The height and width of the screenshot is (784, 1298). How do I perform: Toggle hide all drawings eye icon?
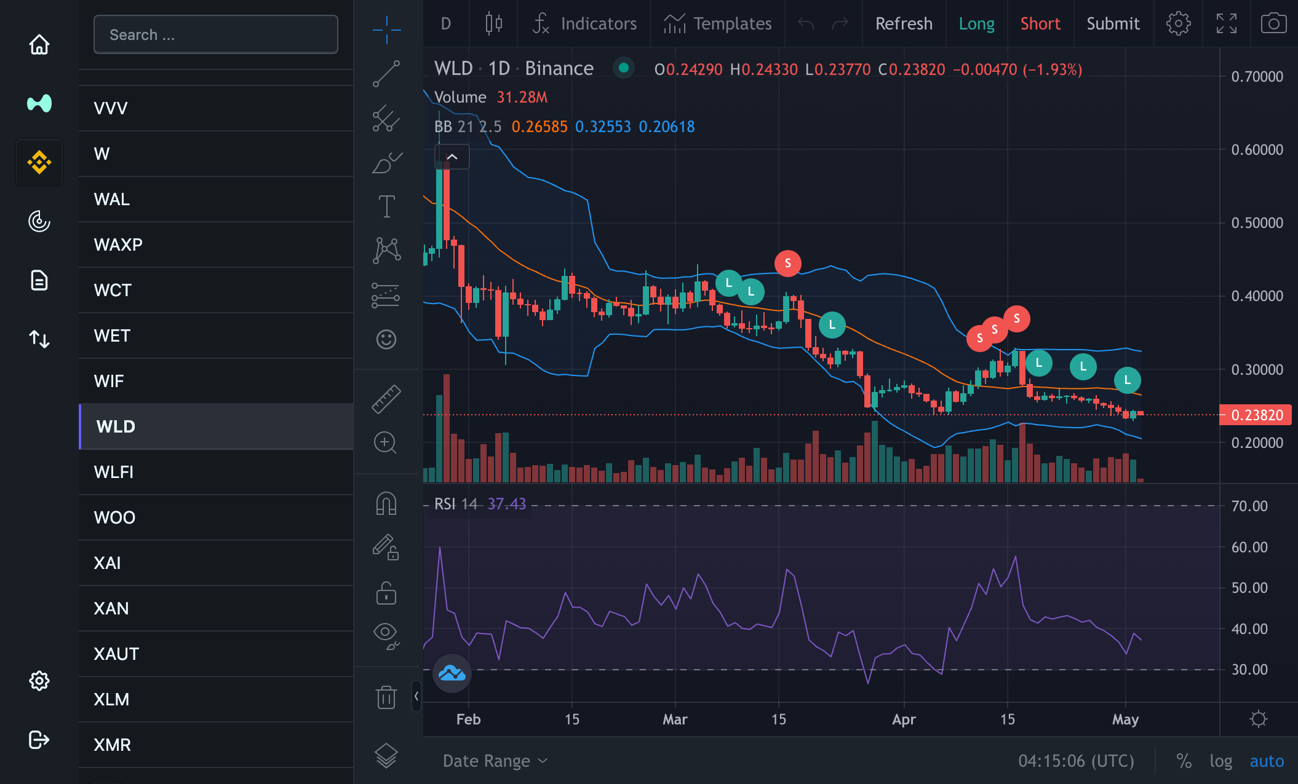(386, 637)
